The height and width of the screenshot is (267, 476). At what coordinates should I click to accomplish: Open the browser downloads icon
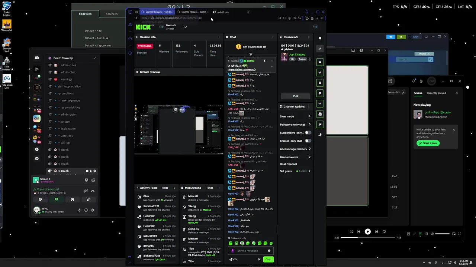(317, 18)
